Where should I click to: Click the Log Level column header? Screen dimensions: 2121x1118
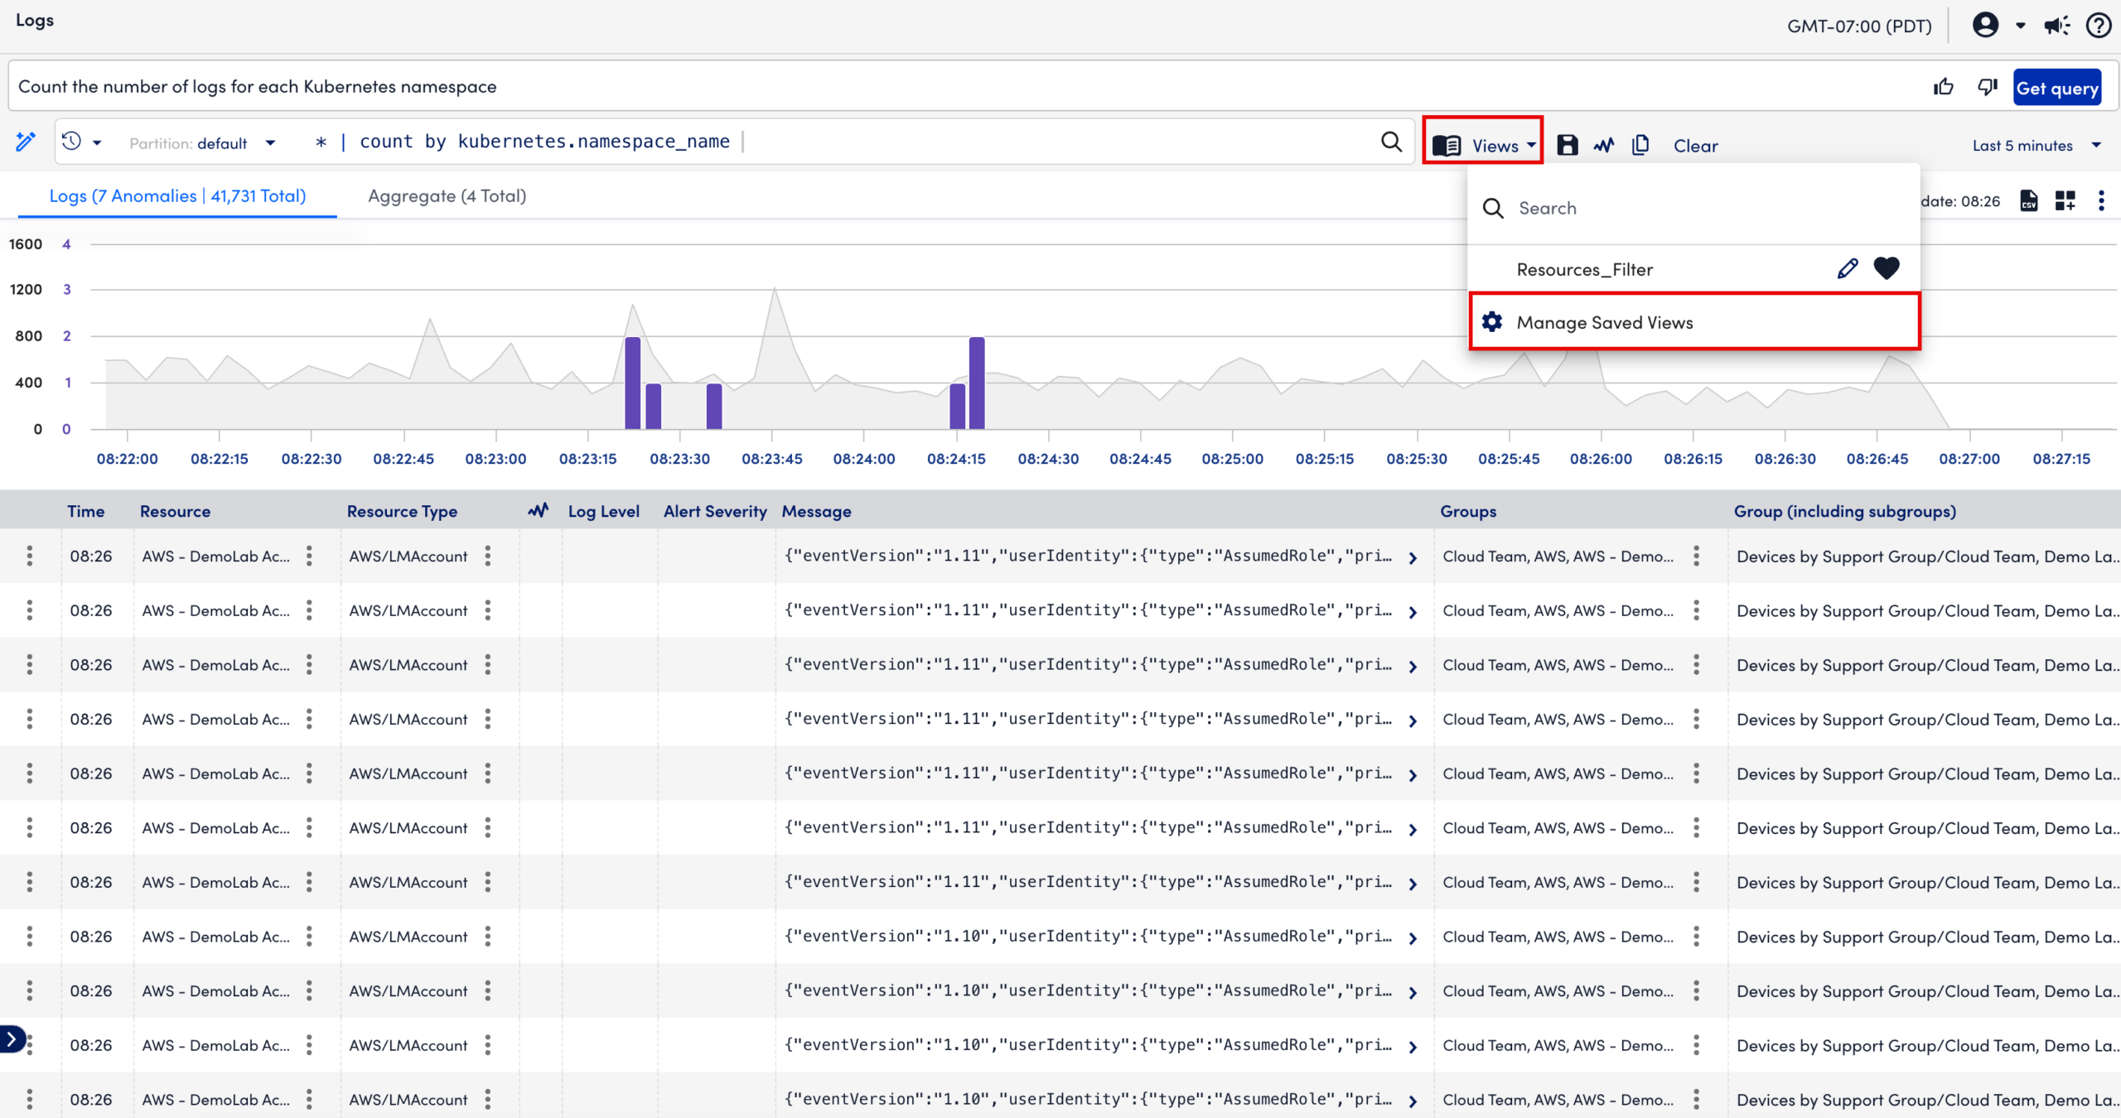(x=603, y=511)
